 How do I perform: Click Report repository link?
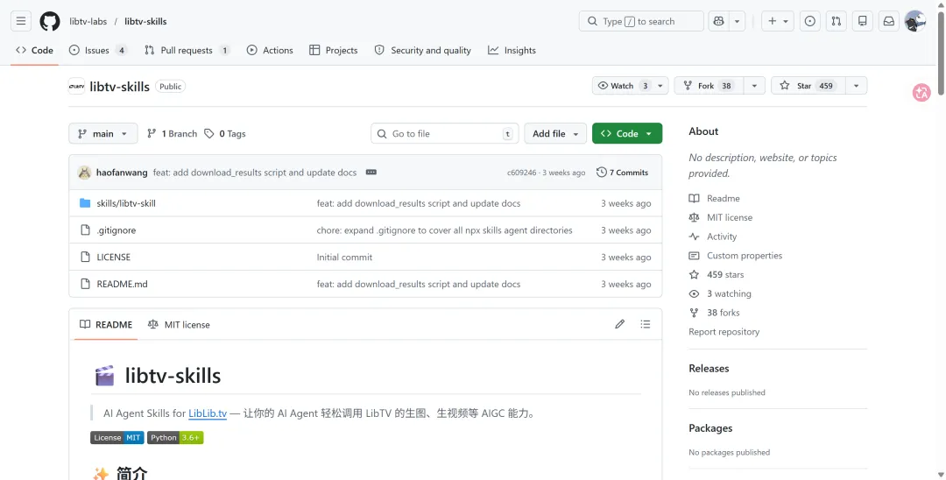tap(724, 332)
